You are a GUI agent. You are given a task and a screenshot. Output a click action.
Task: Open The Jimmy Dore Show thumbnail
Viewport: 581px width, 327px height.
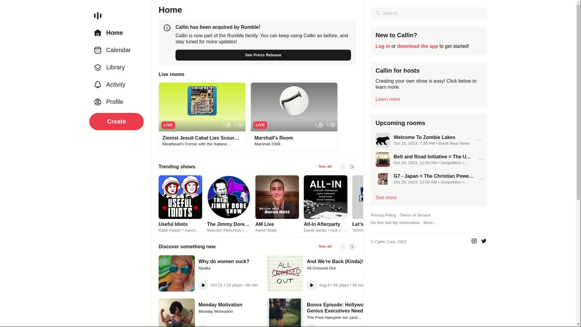[229, 197]
